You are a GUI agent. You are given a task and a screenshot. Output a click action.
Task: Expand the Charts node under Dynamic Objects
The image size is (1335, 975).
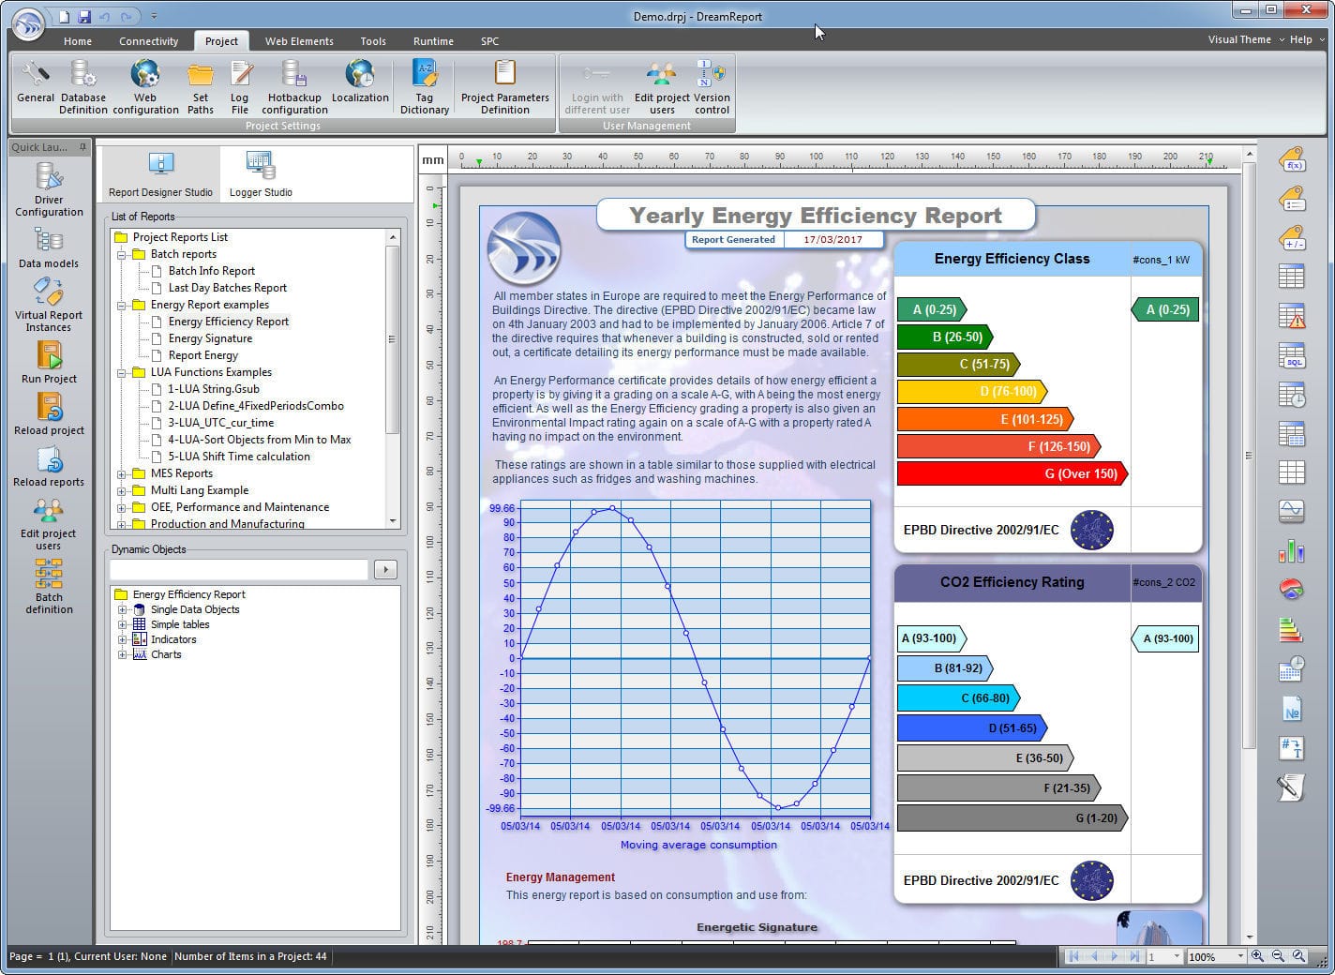[x=124, y=654]
